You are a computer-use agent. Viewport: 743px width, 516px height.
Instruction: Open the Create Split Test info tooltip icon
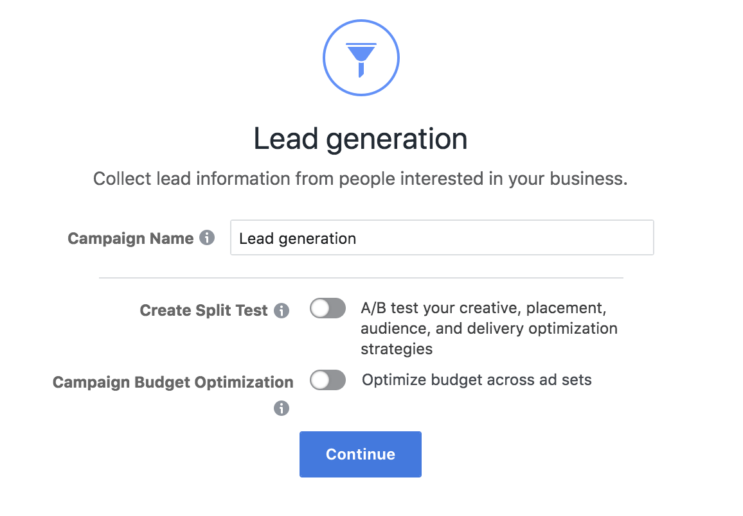click(282, 311)
